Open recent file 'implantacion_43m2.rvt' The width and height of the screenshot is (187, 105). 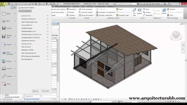coord(28,41)
